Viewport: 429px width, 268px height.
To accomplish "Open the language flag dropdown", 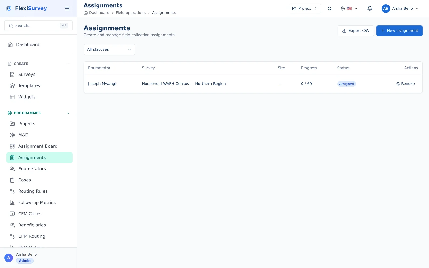I will pyautogui.click(x=349, y=9).
